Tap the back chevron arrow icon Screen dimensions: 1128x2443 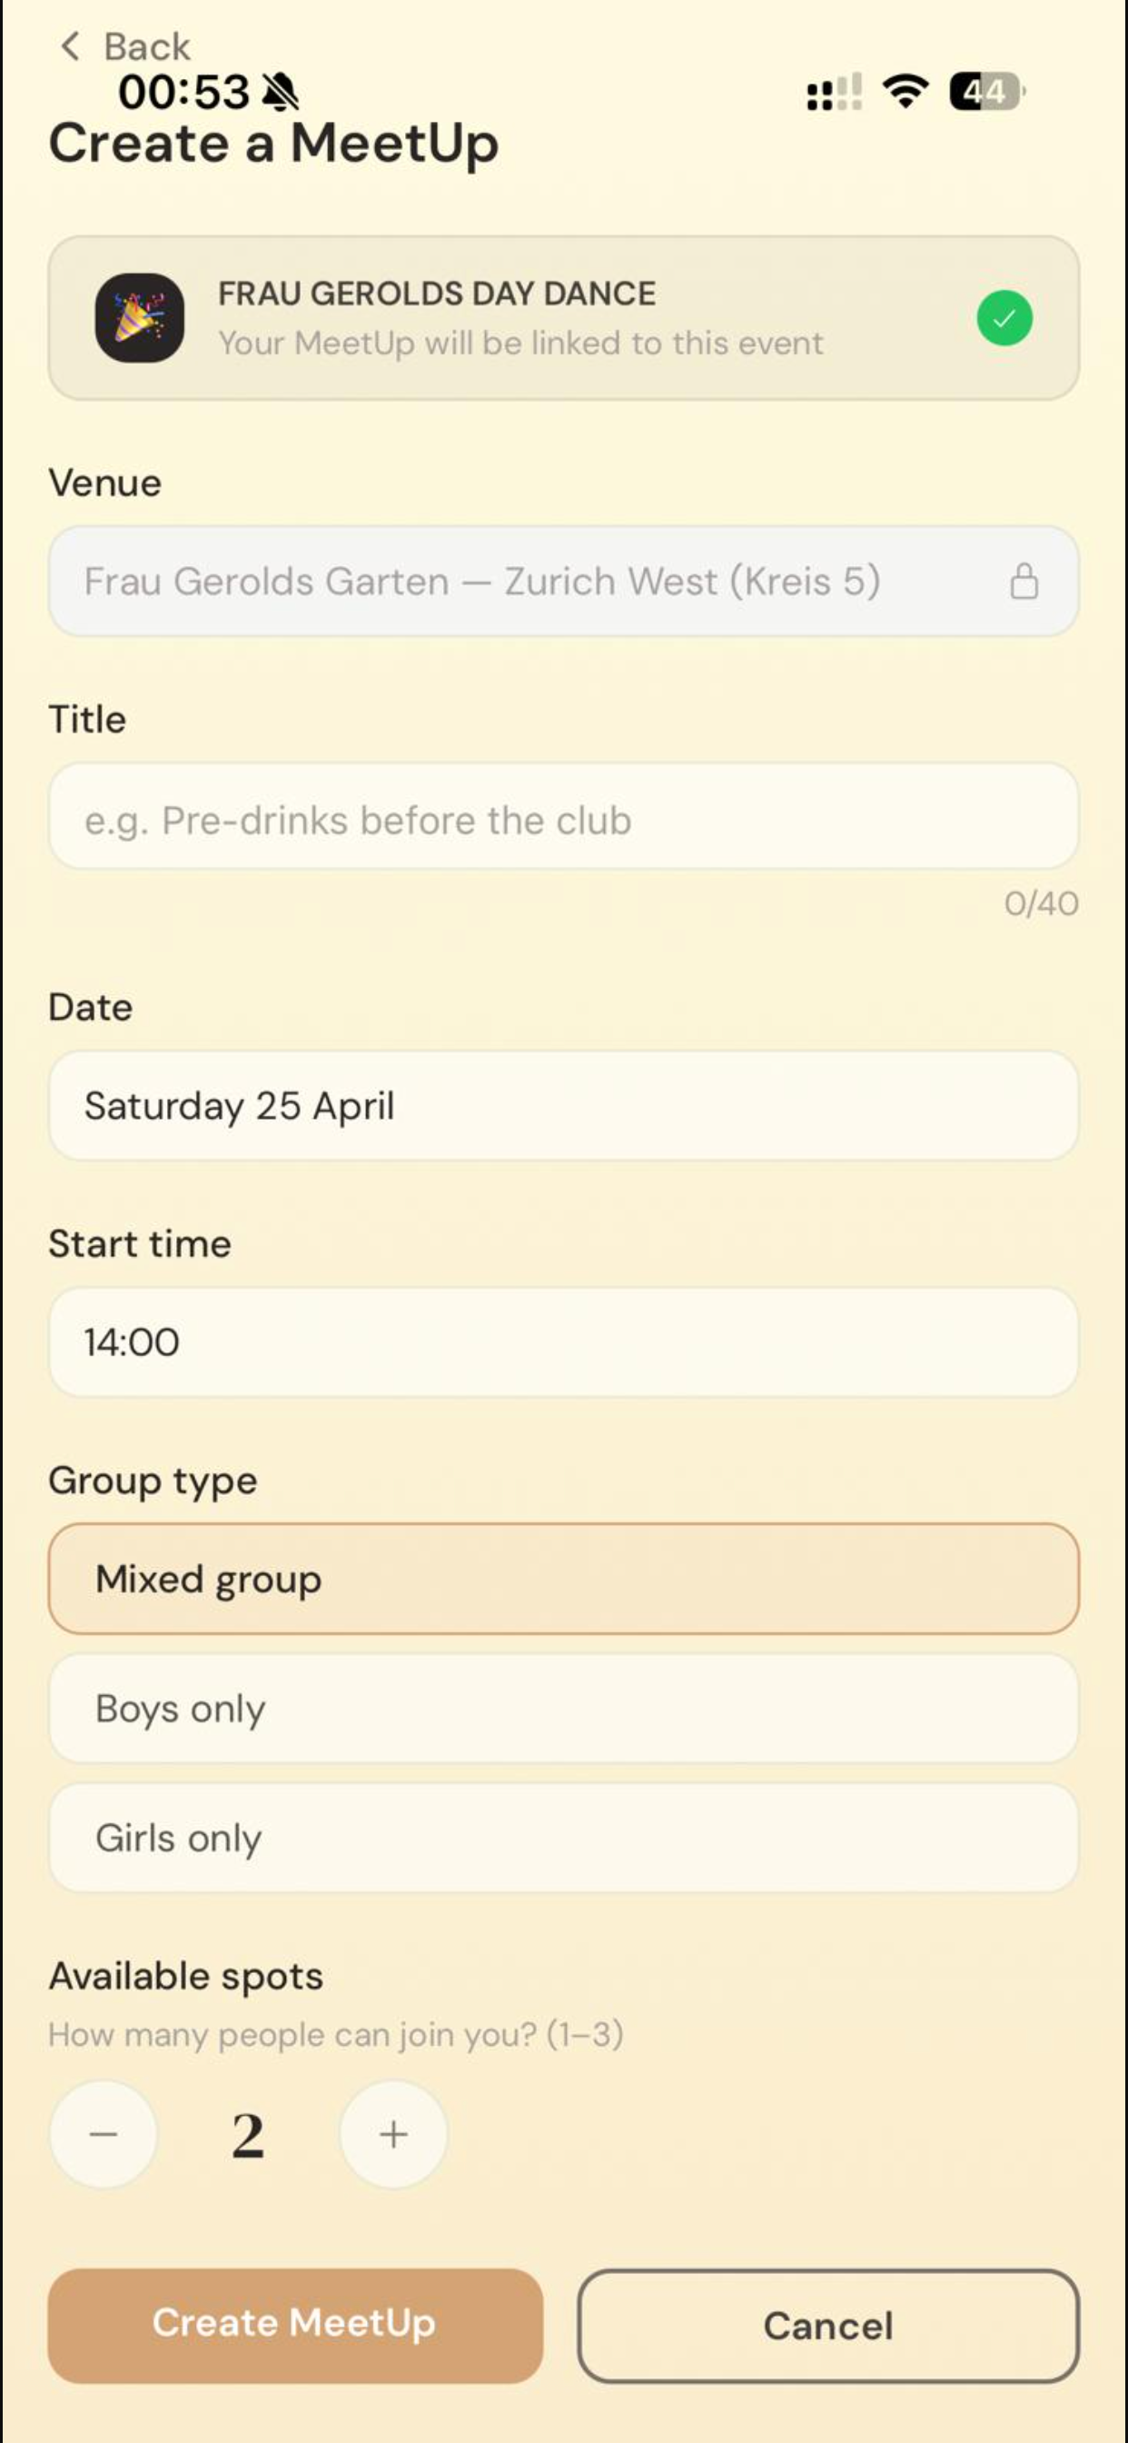(70, 45)
